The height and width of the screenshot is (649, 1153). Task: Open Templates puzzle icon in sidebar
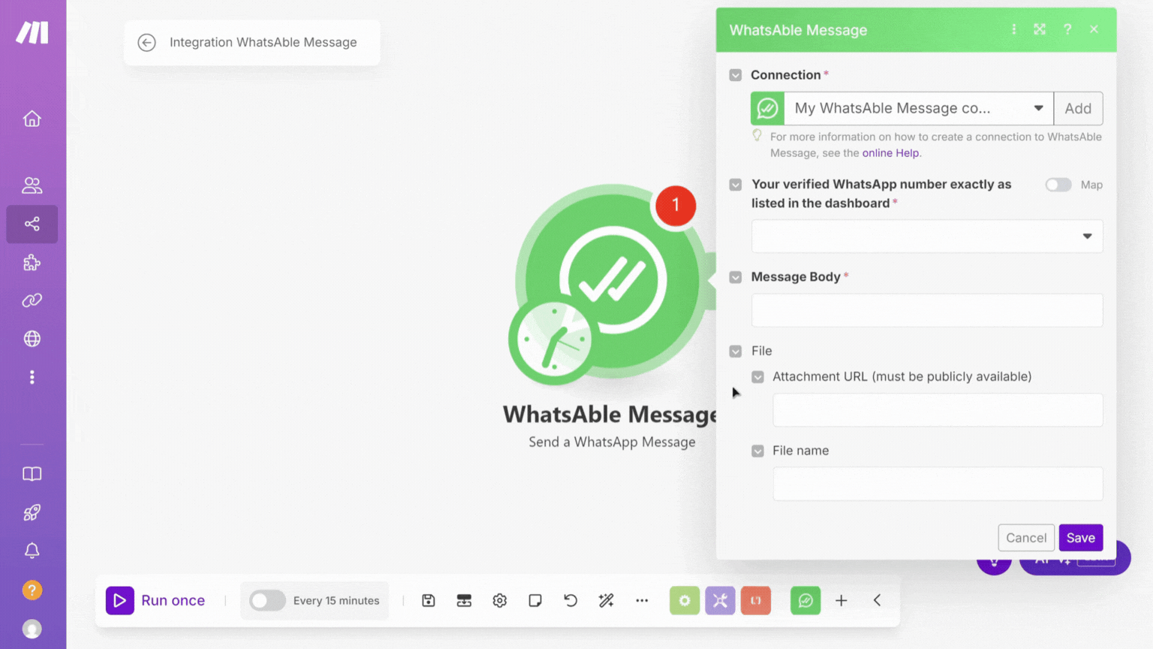coord(32,262)
